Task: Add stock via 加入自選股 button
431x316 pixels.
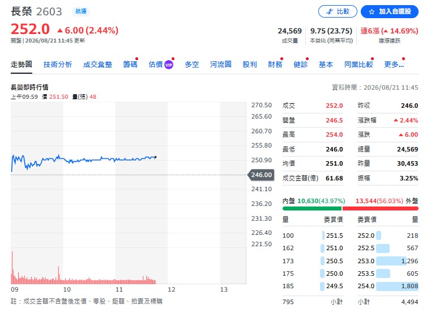Action: pyautogui.click(x=390, y=11)
